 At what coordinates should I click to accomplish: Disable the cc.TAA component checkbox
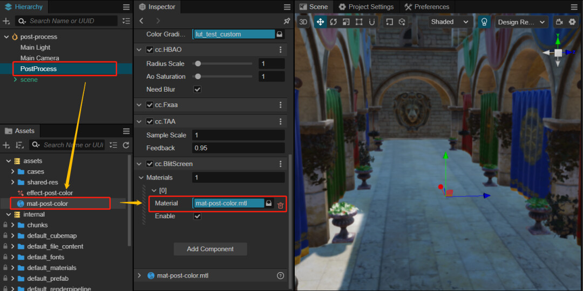[x=150, y=122]
